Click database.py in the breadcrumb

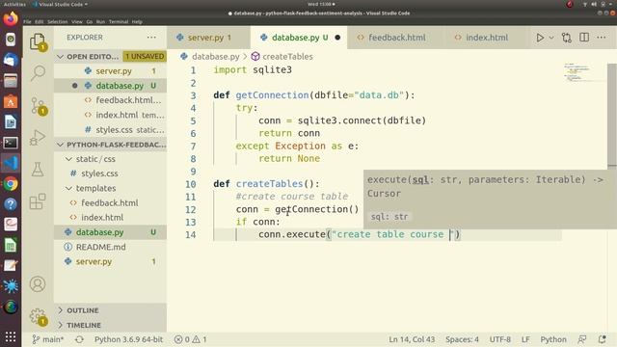point(215,56)
